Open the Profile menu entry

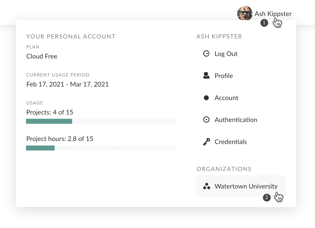224,75
